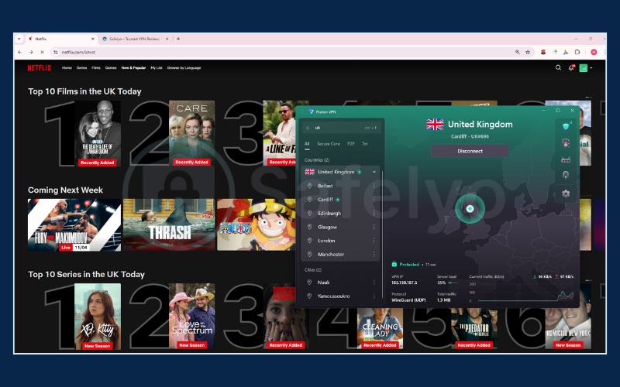This screenshot has height=387, width=620.
Task: Open site information icon beside netflix.com URL
Action: pyautogui.click(x=56, y=52)
